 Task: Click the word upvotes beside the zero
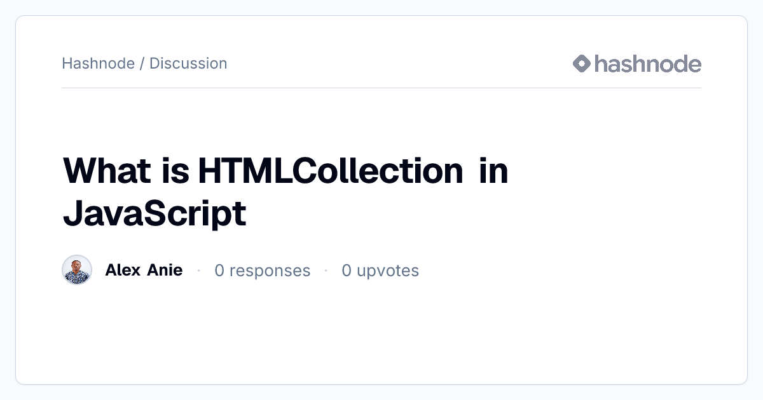[388, 271]
